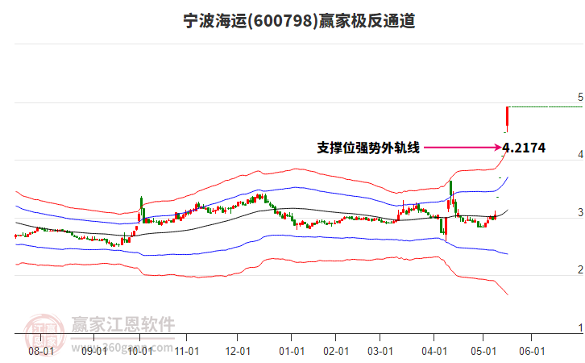The width and height of the screenshot is (585, 363).
Task: Select the 06-01 date axis label
Action: pos(532,352)
